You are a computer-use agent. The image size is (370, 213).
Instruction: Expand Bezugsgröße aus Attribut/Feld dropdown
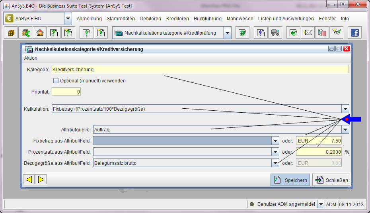click(x=275, y=162)
